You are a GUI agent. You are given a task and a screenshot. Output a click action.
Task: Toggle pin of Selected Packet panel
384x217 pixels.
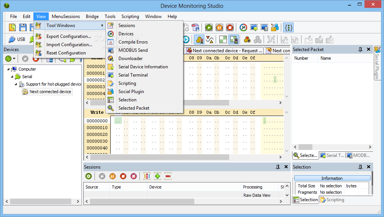(360, 50)
